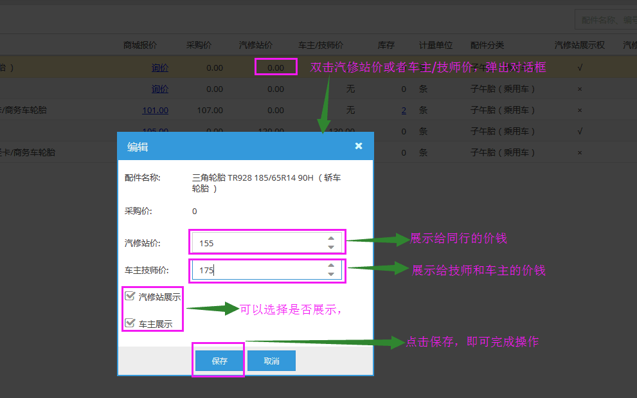Click the down arrow on 汽修站价 spinner
The width and height of the screenshot is (637, 398).
[x=331, y=247]
